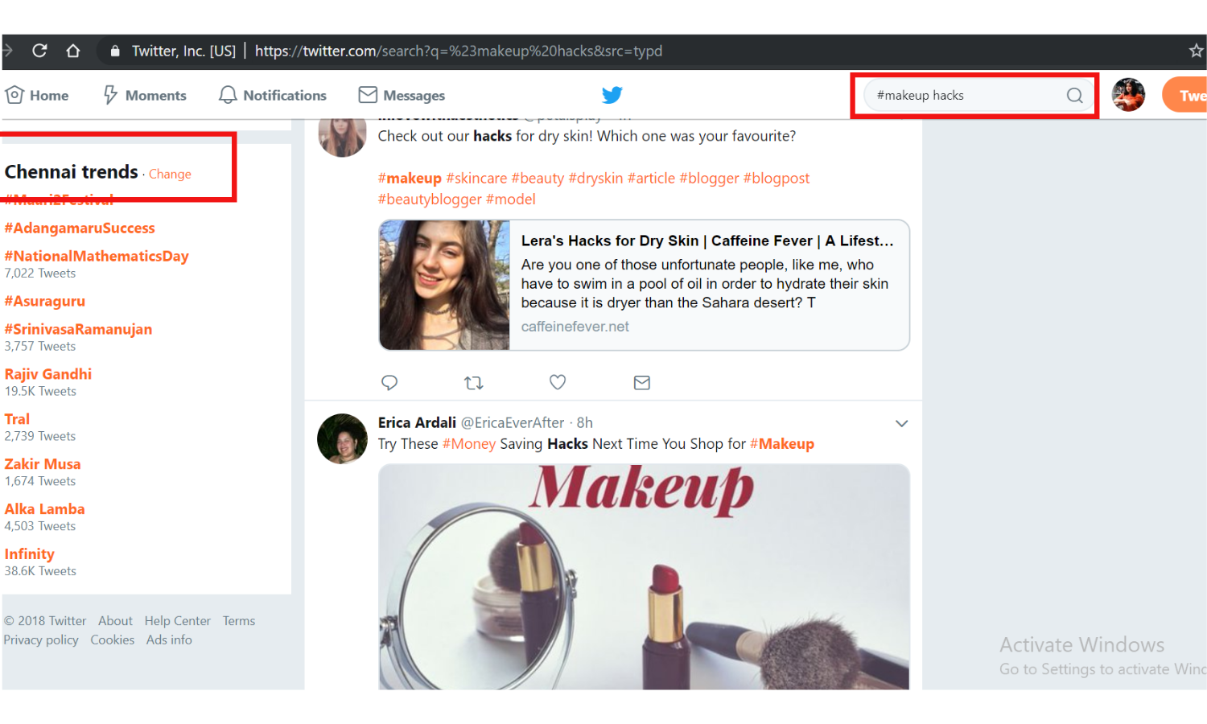1207x724 pixels.
Task: Click the #skincare hashtag
Action: pyautogui.click(x=476, y=178)
